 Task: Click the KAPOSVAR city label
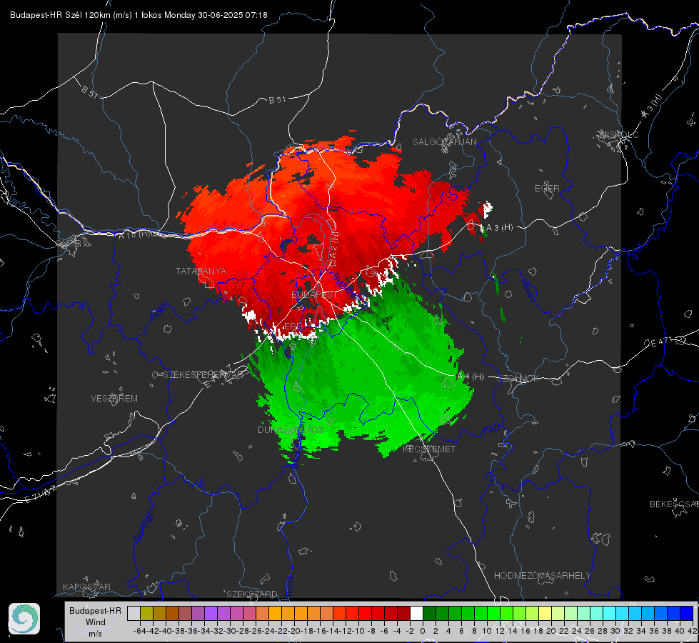tap(86, 587)
